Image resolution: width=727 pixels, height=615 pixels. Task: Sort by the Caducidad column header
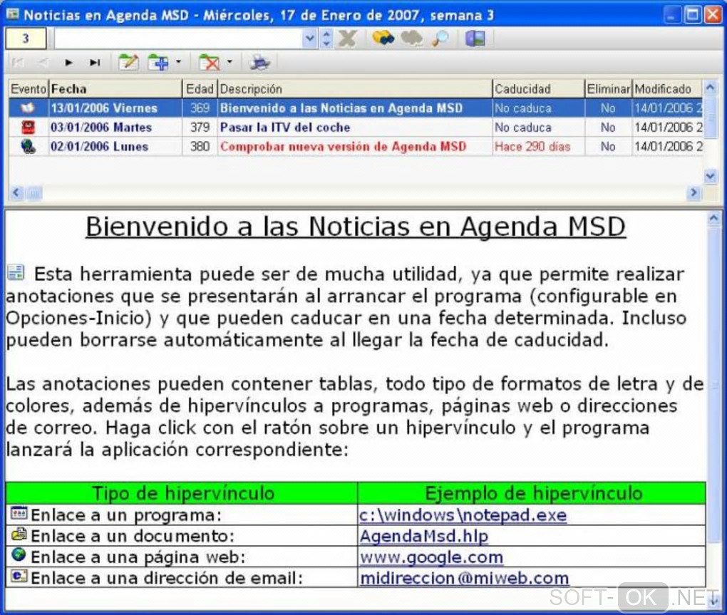[x=538, y=88]
